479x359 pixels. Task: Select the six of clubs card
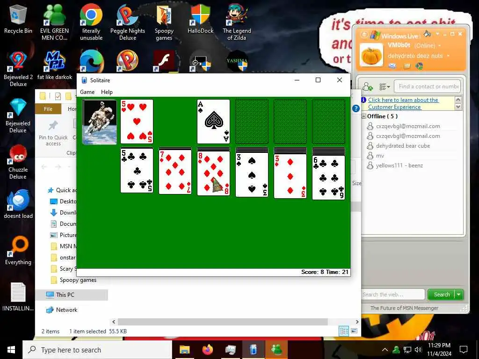pyautogui.click(x=328, y=177)
